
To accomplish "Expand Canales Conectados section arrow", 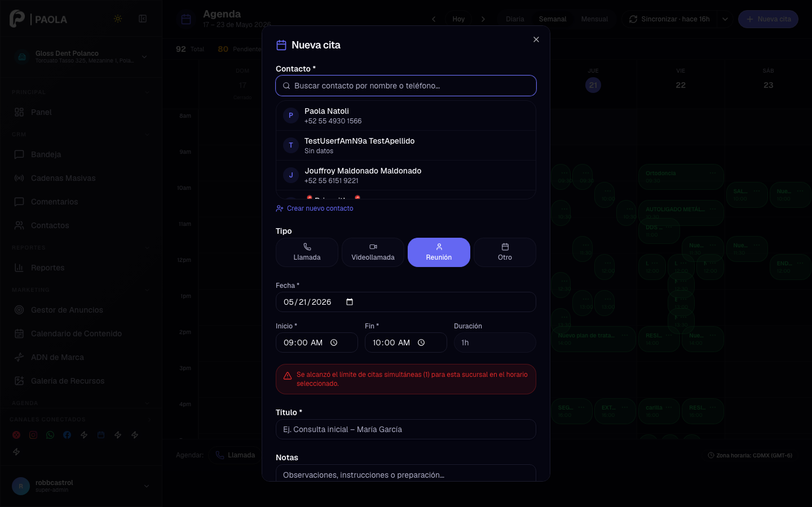I will pyautogui.click(x=150, y=420).
